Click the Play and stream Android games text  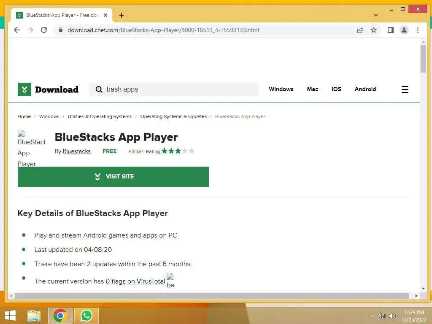(x=105, y=235)
